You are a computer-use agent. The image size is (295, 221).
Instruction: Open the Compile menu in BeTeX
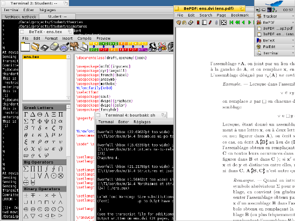[x=84, y=38]
